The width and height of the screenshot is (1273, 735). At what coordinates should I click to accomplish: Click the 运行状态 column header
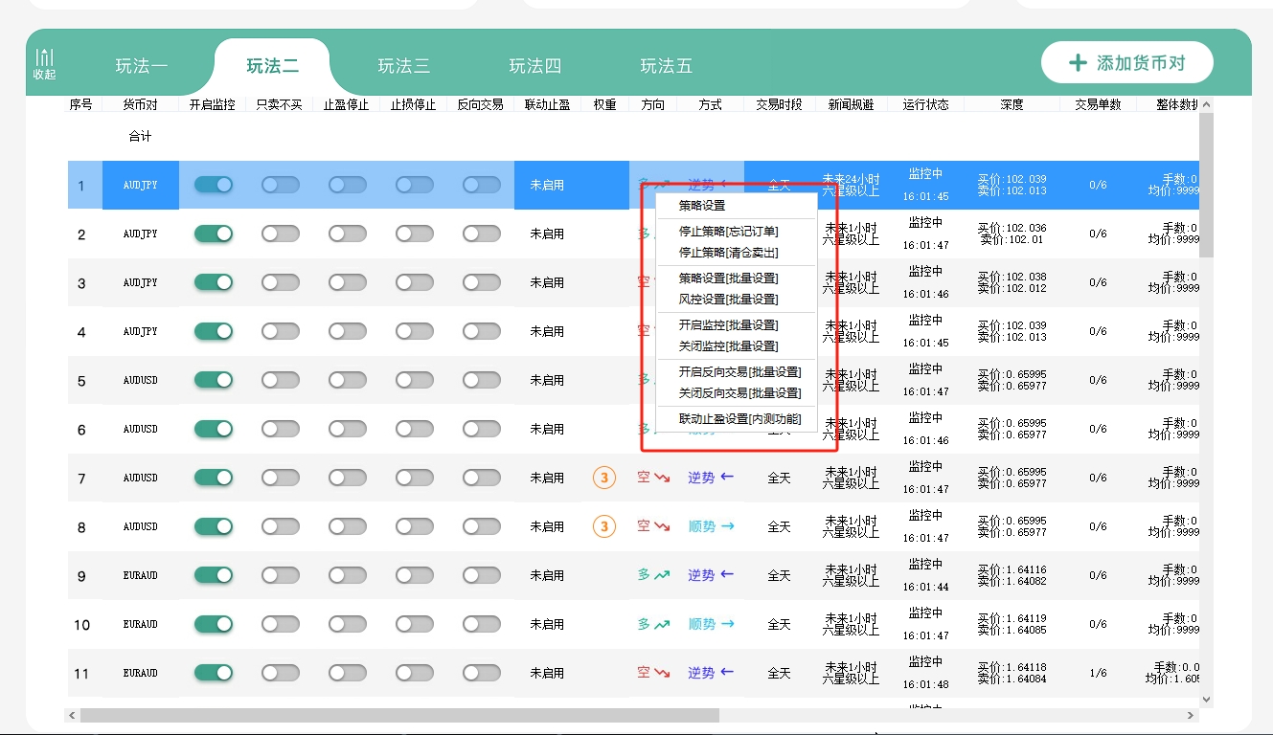click(x=925, y=104)
